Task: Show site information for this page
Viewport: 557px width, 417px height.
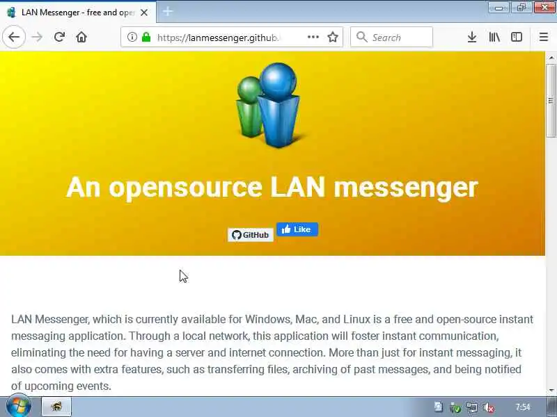Action: coord(132,37)
